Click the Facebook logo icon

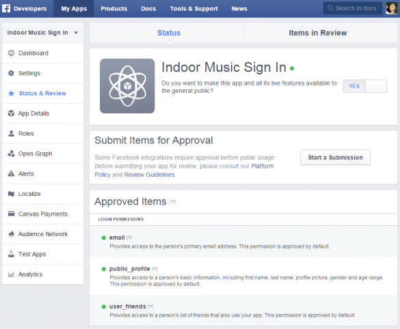(x=6, y=8)
